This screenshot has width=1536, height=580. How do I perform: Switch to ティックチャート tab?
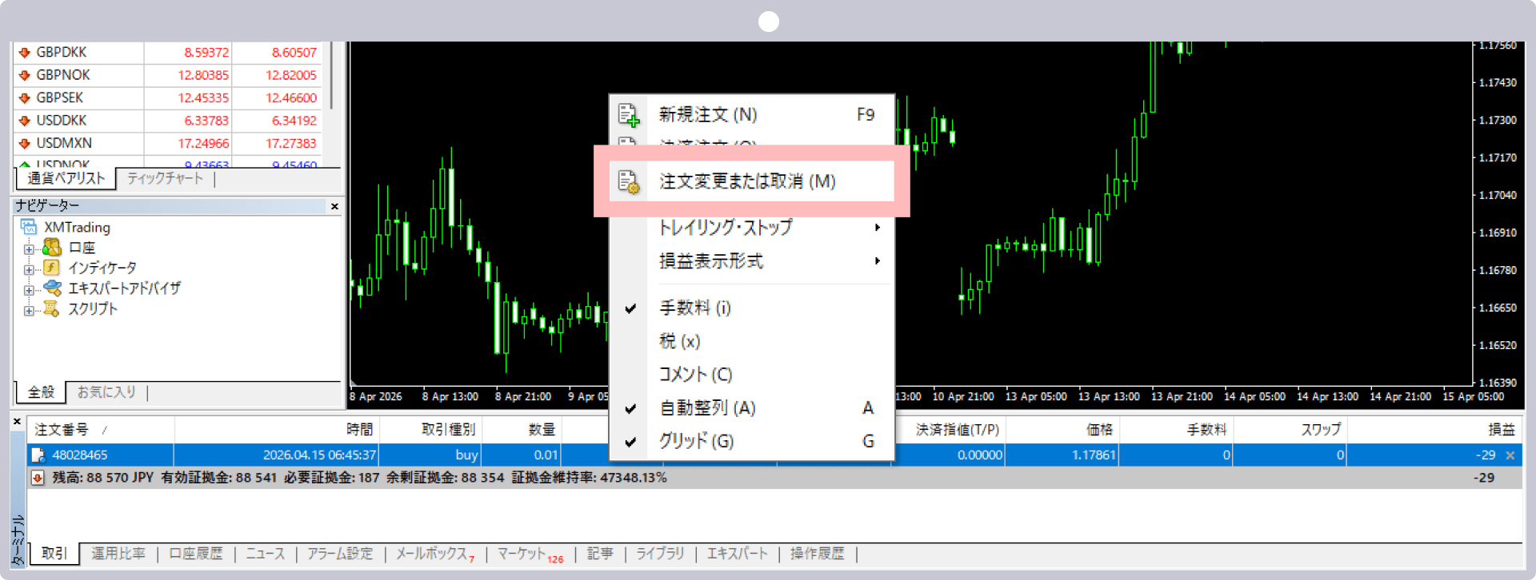pyautogui.click(x=166, y=178)
